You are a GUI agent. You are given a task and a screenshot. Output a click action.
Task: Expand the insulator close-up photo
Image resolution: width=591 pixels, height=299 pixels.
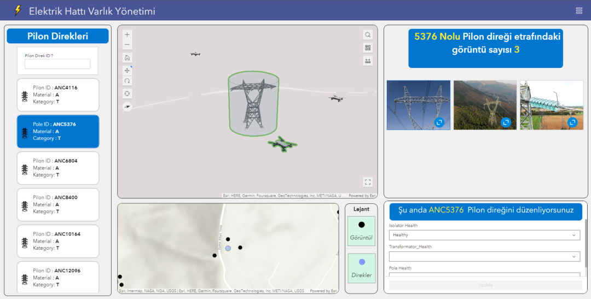point(572,122)
